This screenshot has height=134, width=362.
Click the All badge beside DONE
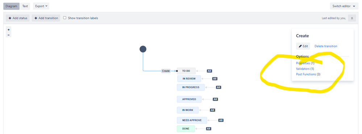(x=208, y=129)
